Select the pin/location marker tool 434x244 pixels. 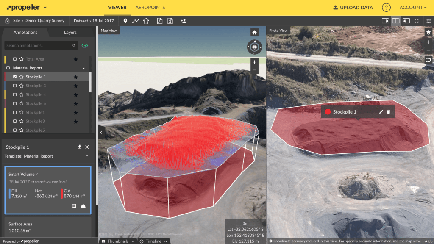pos(125,21)
